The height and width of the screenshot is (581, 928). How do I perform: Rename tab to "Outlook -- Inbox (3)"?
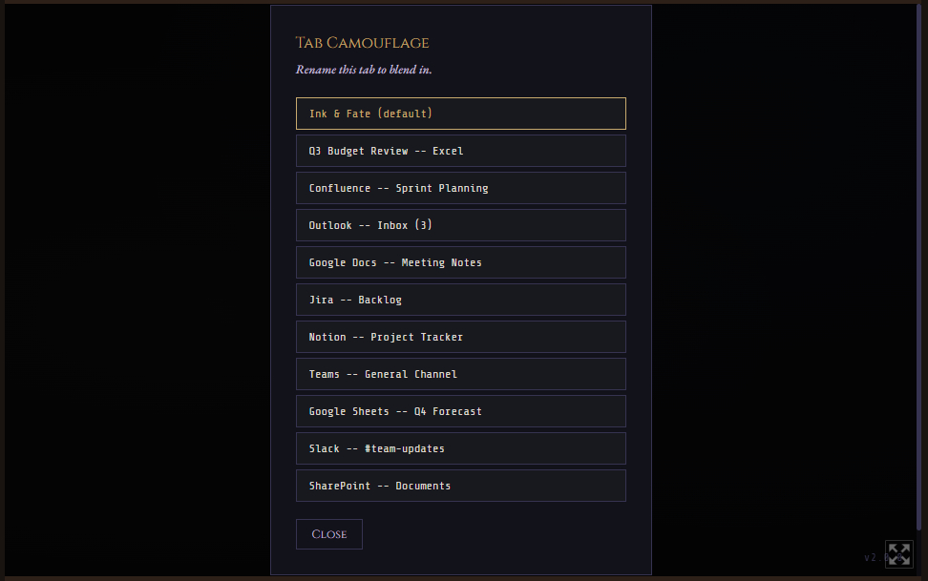(460, 225)
